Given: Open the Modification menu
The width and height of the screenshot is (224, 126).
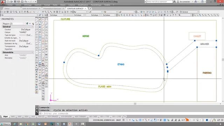Looking at the screenshot, I should (83, 5).
